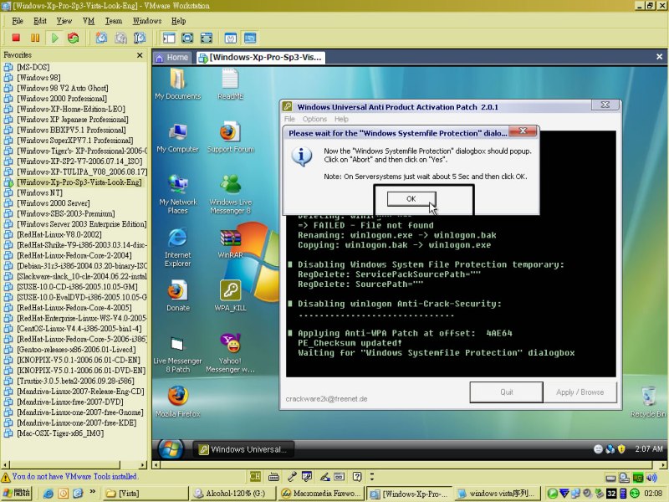Open the Snapshot Manager toolbar icon
This screenshot has width=669, height=502.
click(x=140, y=38)
